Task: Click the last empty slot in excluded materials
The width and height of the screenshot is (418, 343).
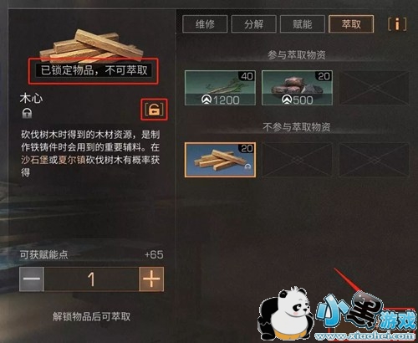Action: pyautogui.click(x=374, y=160)
